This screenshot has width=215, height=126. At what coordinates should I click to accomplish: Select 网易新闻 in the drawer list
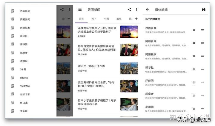pos(25,20)
